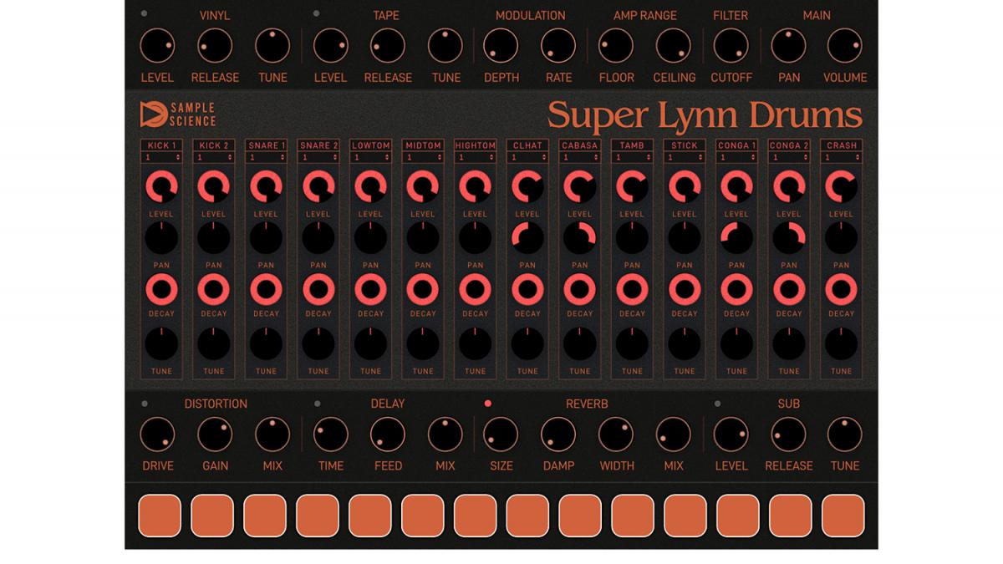Click the MIDTOM decay knob
This screenshot has width=1003, height=564.
click(423, 290)
